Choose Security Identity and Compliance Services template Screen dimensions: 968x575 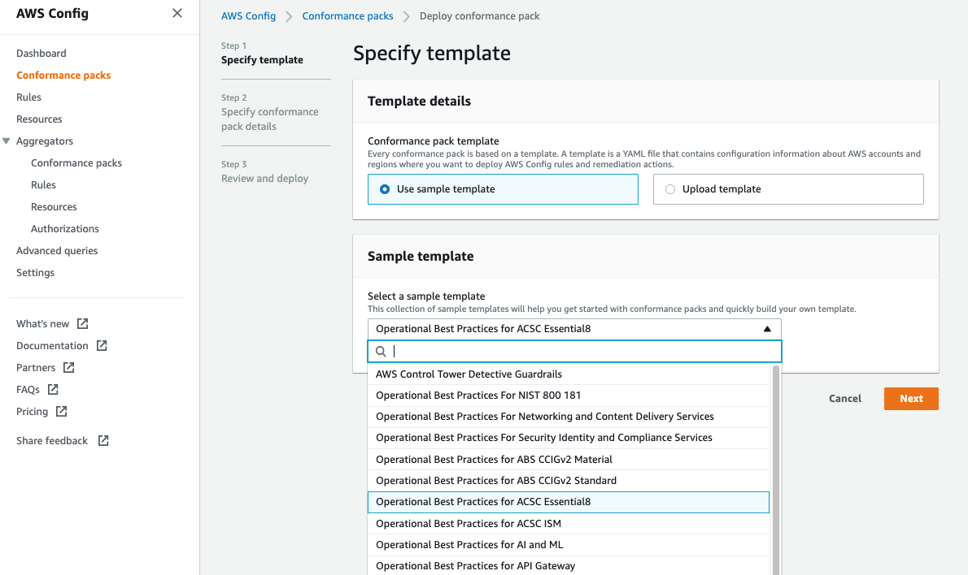(569, 438)
